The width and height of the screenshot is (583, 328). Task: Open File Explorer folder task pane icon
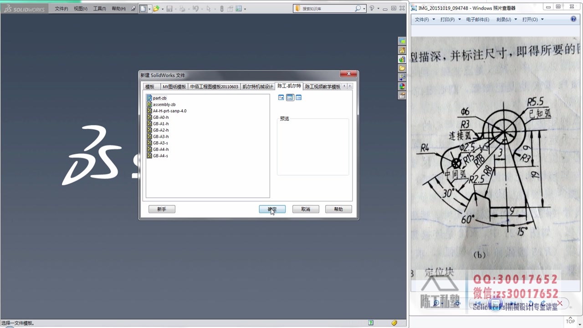pos(402,68)
